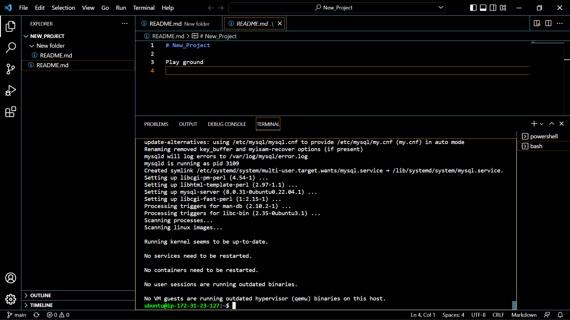Open Run and Debug view
The width and height of the screenshot is (570, 320).
(x=11, y=90)
